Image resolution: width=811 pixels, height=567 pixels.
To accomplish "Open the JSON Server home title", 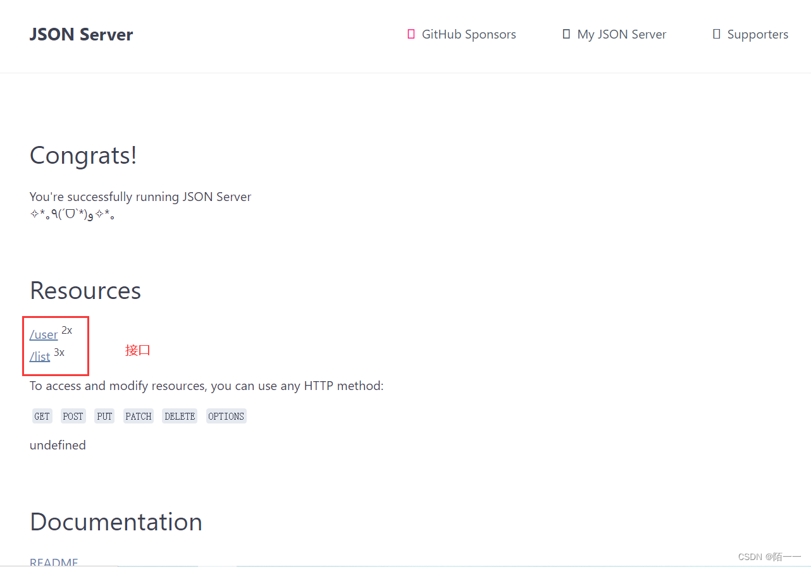I will tap(81, 34).
